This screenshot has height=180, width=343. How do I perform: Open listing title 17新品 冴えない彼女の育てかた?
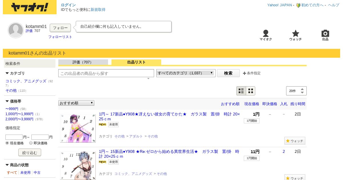169,117
